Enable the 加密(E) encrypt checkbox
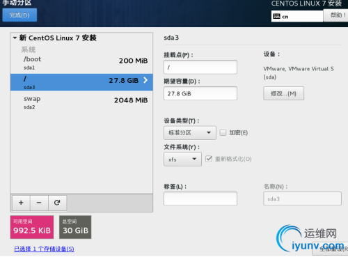The height and width of the screenshot is (257, 348). 223,132
